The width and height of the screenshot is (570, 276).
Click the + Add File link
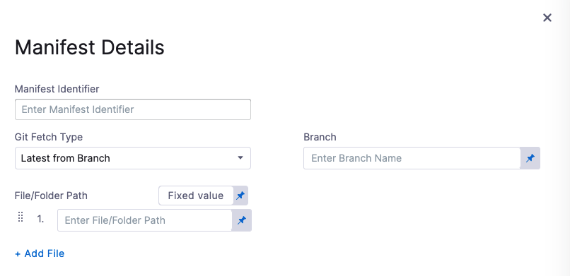point(40,253)
